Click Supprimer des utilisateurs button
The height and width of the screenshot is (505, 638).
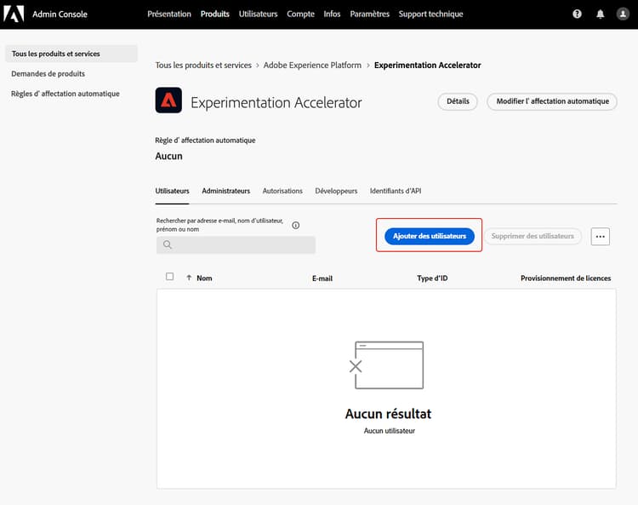[533, 236]
